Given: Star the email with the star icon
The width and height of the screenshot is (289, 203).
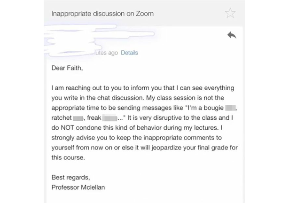Looking at the screenshot, I should tap(230, 13).
